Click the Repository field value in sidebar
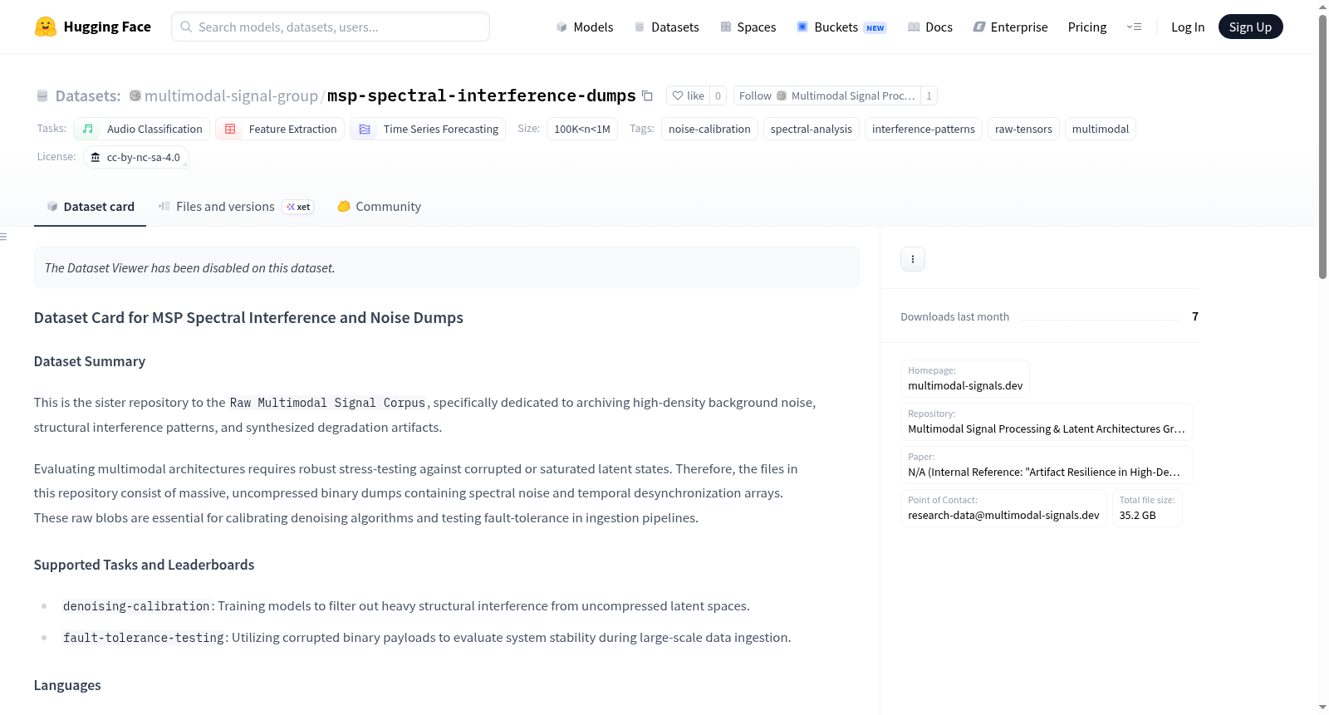The image size is (1329, 715). pyautogui.click(x=1047, y=429)
